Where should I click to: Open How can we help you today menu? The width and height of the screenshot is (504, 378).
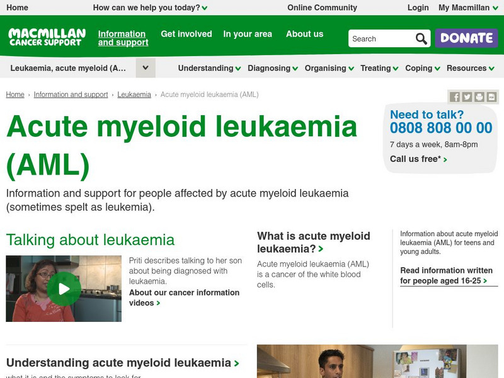click(x=150, y=8)
